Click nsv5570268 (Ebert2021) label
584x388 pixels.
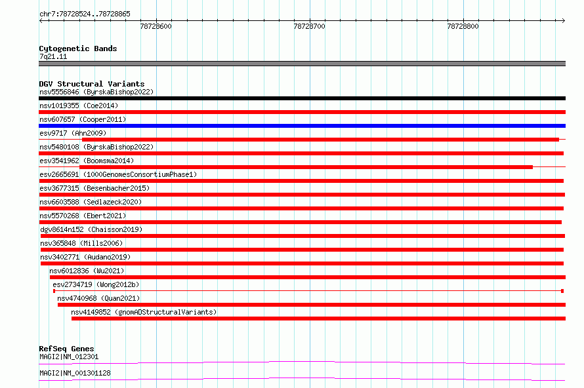coord(83,216)
